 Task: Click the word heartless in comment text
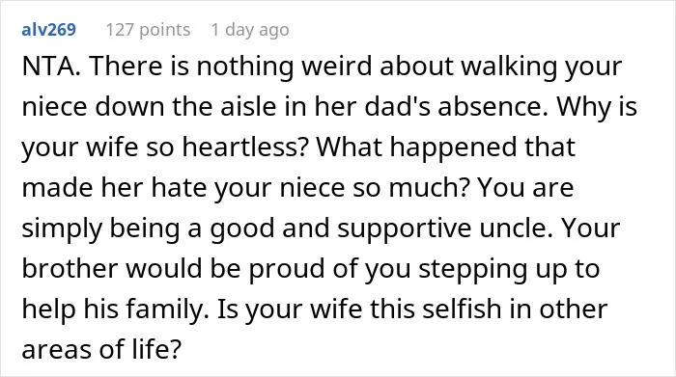point(239,147)
